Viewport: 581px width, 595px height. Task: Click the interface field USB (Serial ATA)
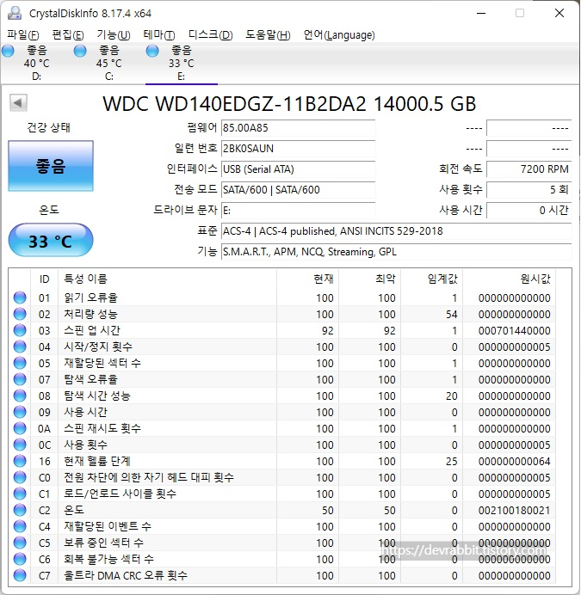point(299,169)
